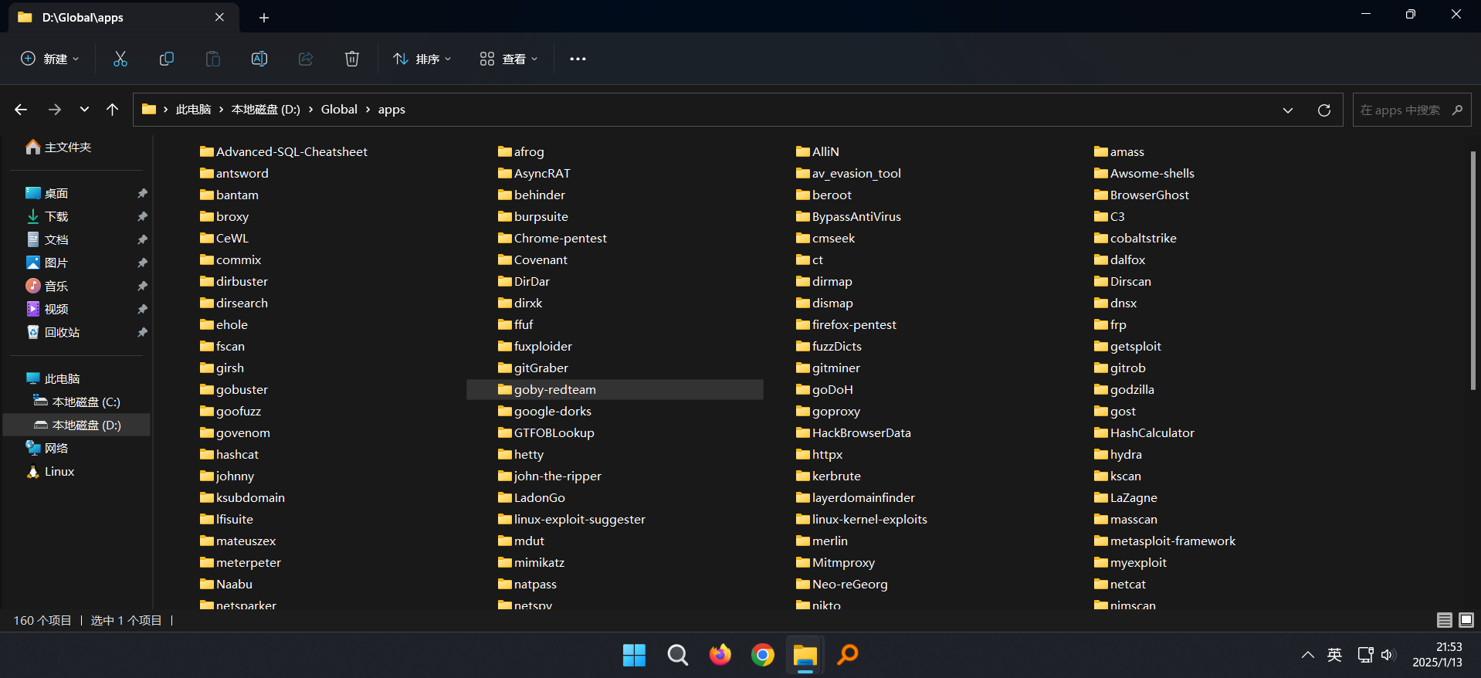This screenshot has height=678, width=1481.
Task: Open the orange search app on taskbar
Action: click(848, 655)
